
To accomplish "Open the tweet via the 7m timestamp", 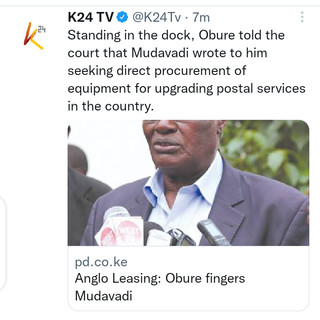I will (x=201, y=17).
